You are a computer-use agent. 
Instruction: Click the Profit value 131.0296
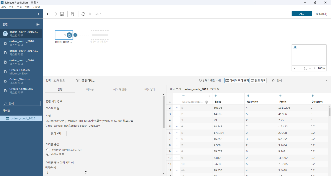point(284,108)
